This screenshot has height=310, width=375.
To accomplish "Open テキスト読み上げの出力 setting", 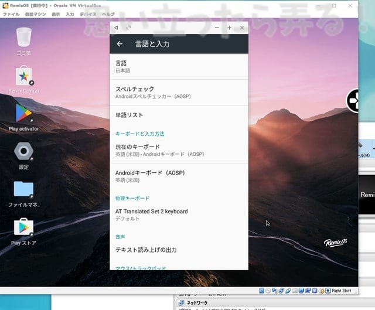I will tap(179, 250).
